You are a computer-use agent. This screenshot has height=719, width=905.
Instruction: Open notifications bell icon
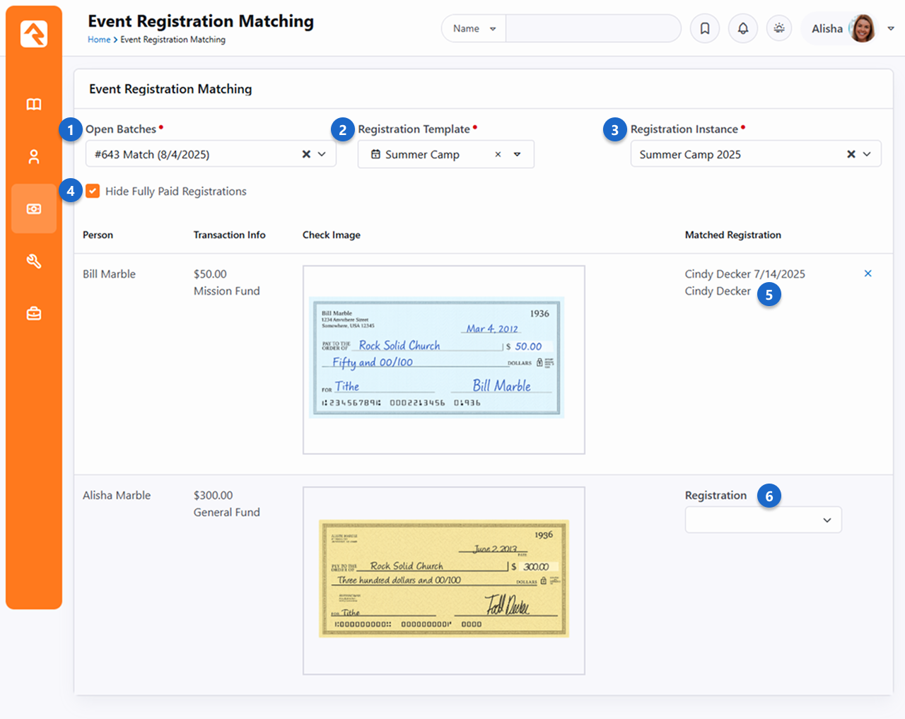point(743,28)
